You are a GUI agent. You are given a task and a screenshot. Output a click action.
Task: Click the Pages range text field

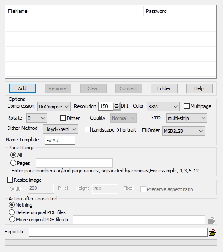74,163
